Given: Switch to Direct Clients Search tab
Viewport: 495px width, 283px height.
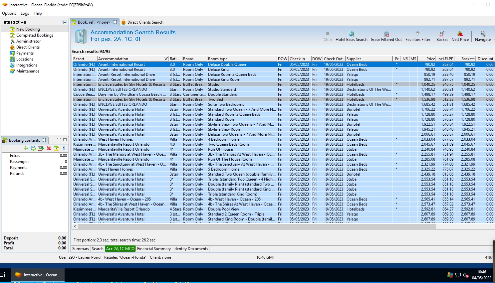Looking at the screenshot, I should pos(145,22).
